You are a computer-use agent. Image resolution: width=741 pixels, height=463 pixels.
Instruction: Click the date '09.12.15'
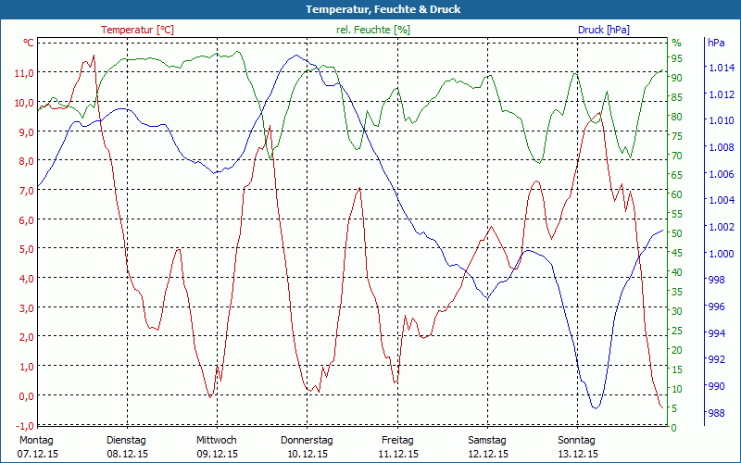218,454
